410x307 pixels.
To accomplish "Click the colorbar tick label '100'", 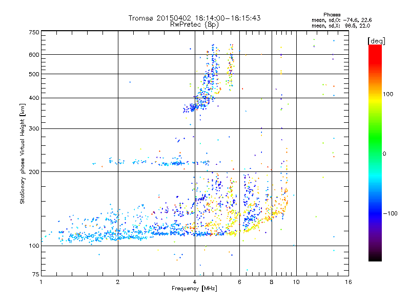I will click(x=388, y=94).
